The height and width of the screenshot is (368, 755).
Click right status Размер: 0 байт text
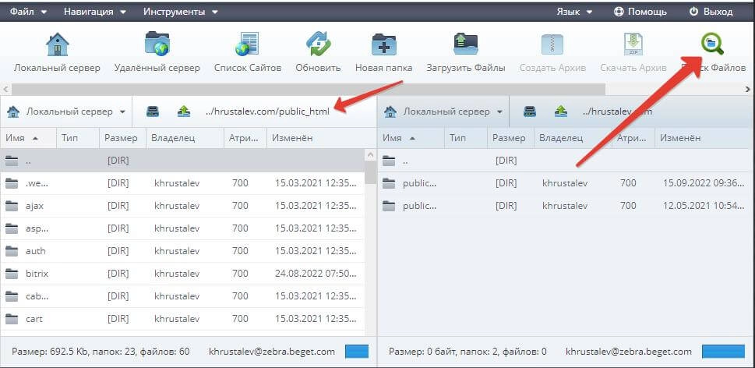[x=427, y=352]
